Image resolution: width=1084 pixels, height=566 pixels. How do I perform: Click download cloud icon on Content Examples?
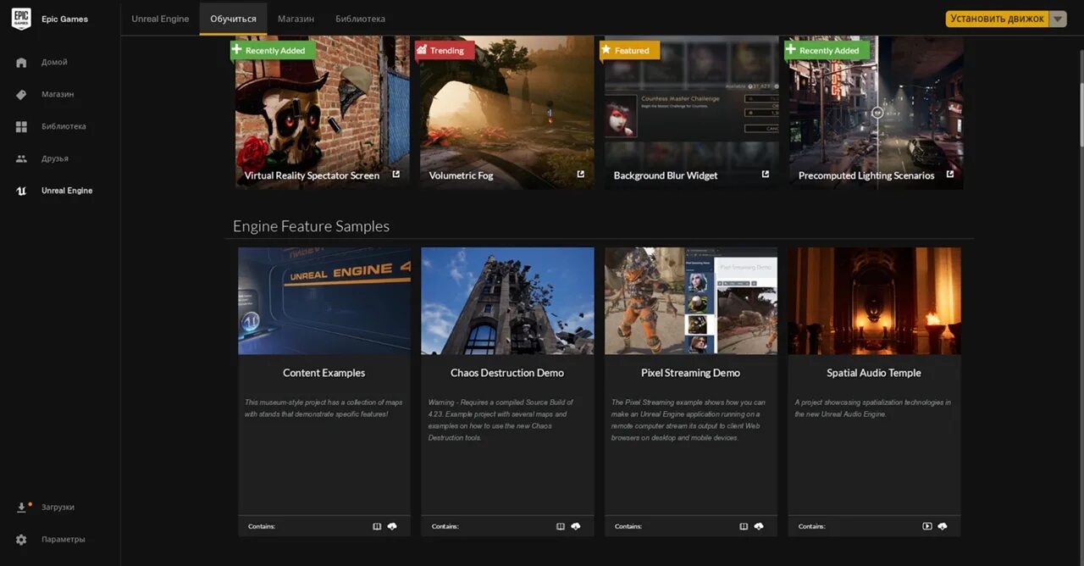[392, 526]
